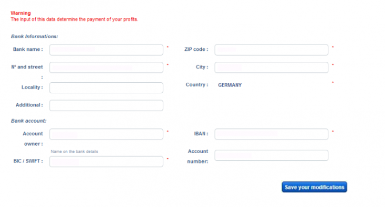The image size is (385, 207).
Task: Click the IBAN input field
Action: click(272, 134)
